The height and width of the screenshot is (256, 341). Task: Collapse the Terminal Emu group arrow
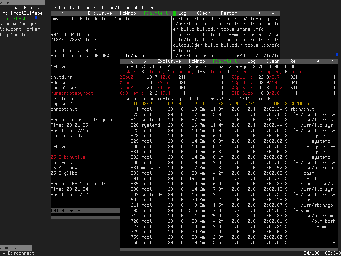point(39,8)
